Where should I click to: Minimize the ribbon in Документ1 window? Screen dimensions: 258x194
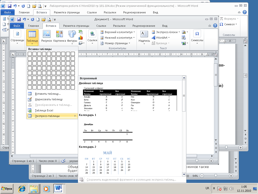tap(210, 26)
